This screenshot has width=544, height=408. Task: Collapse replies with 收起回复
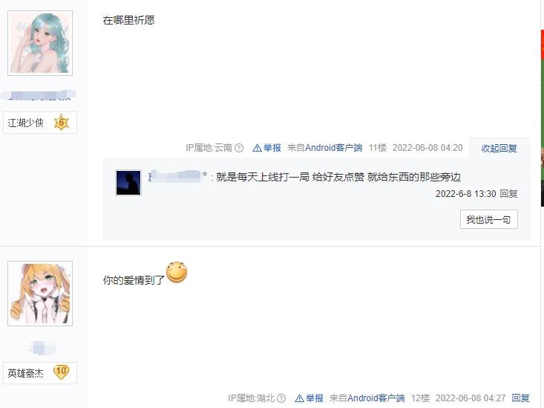(x=499, y=149)
